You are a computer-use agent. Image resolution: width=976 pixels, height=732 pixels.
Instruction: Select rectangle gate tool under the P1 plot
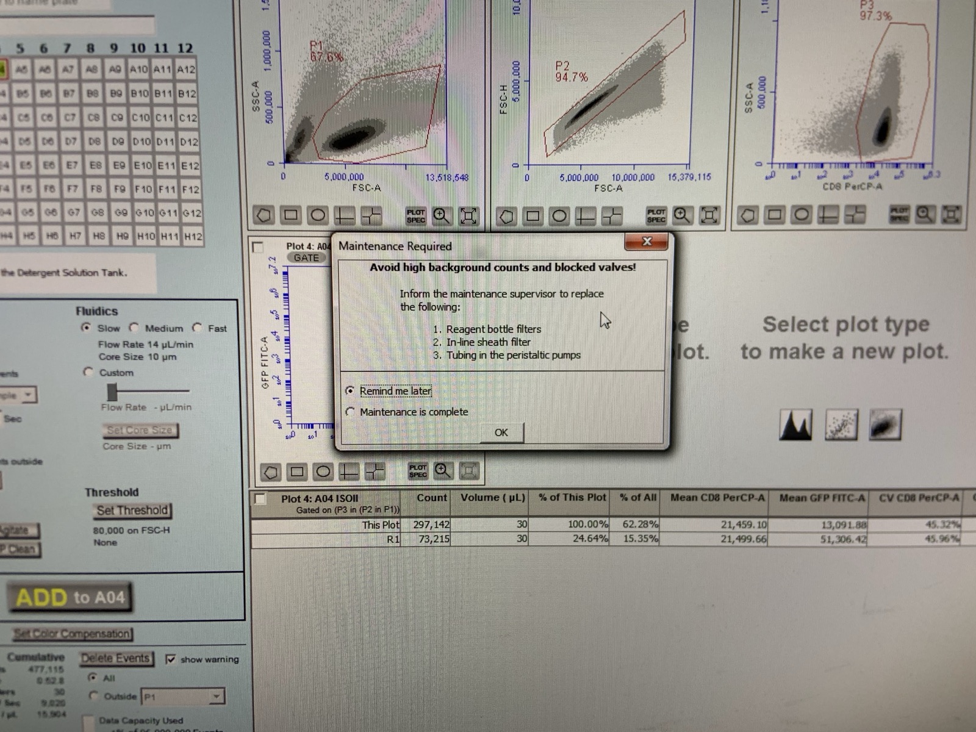(x=291, y=215)
